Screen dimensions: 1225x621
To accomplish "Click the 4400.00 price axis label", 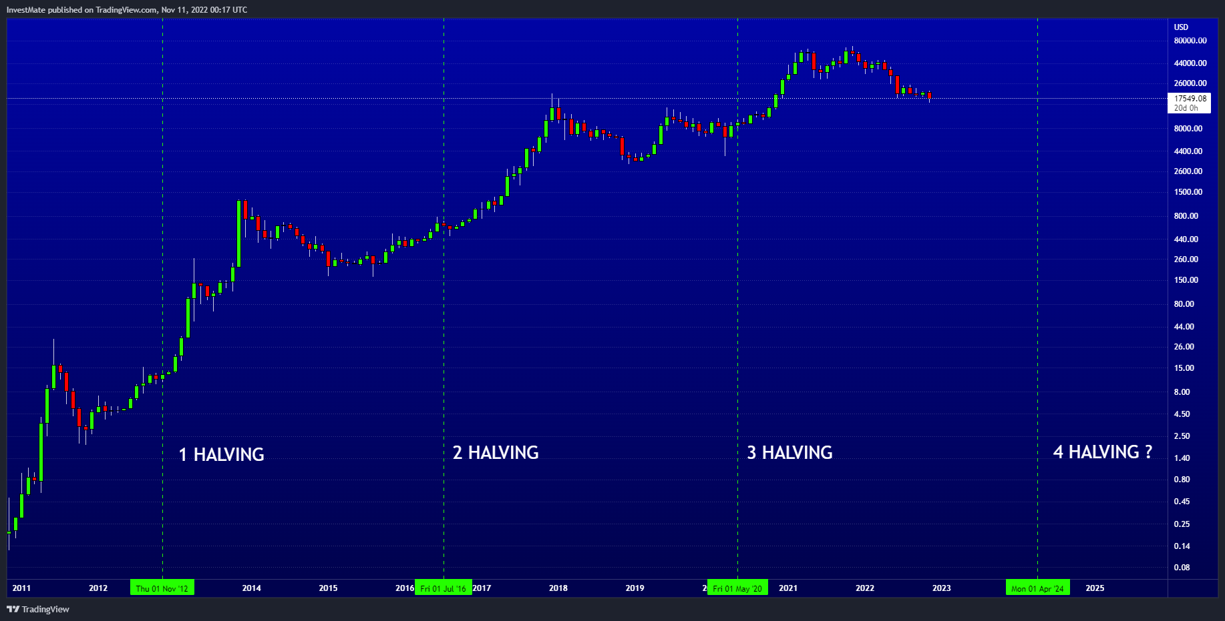I will [1188, 151].
